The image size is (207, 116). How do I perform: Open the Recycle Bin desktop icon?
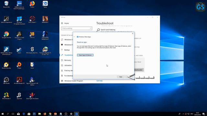(6, 4)
